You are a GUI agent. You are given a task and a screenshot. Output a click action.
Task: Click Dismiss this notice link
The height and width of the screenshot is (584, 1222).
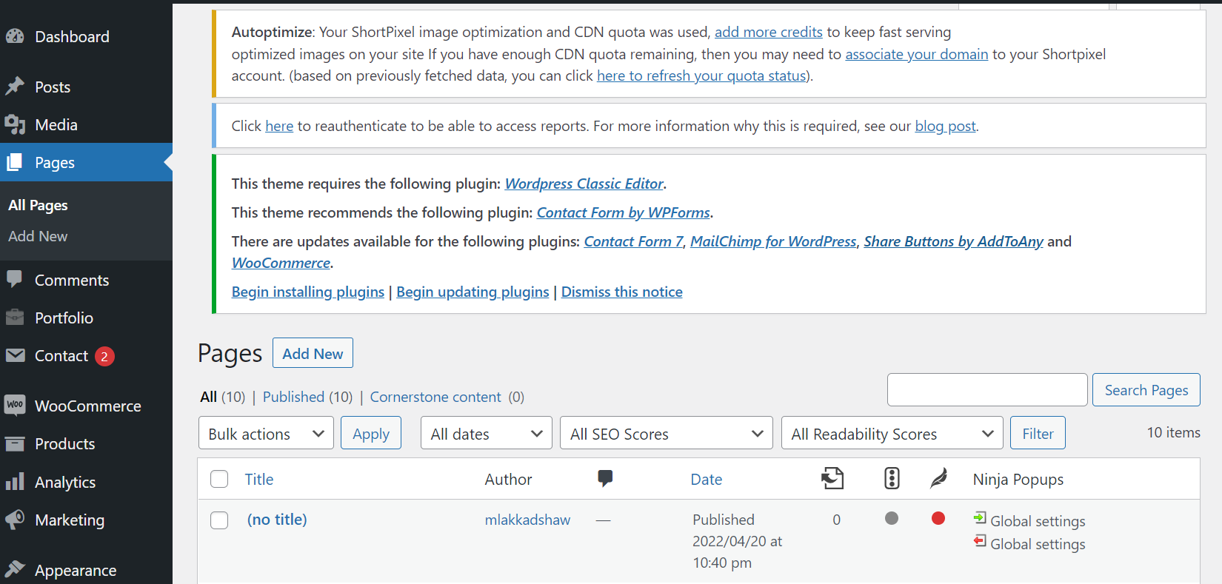pos(621,292)
